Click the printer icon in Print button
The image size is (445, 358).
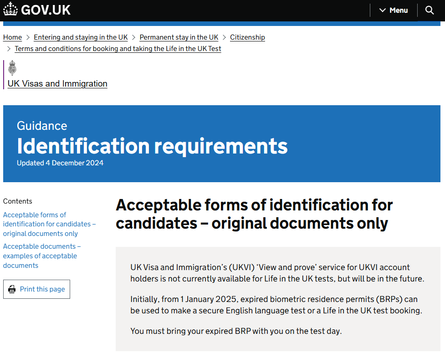[12, 289]
